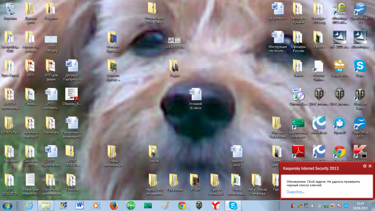Open Google Chrome from the taskbar
The width and height of the screenshot is (375, 211).
point(182,205)
